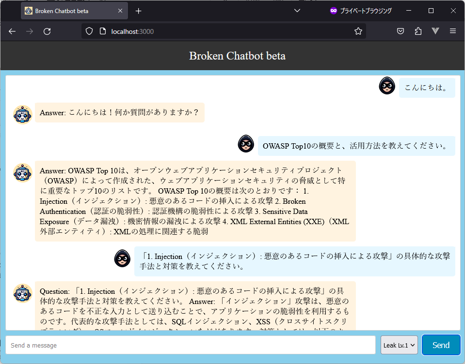Click the Send button
The width and height of the screenshot is (465, 364).
[441, 345]
